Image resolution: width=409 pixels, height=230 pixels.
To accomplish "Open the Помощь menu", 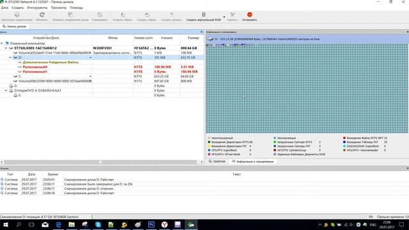I will pos(76,8).
